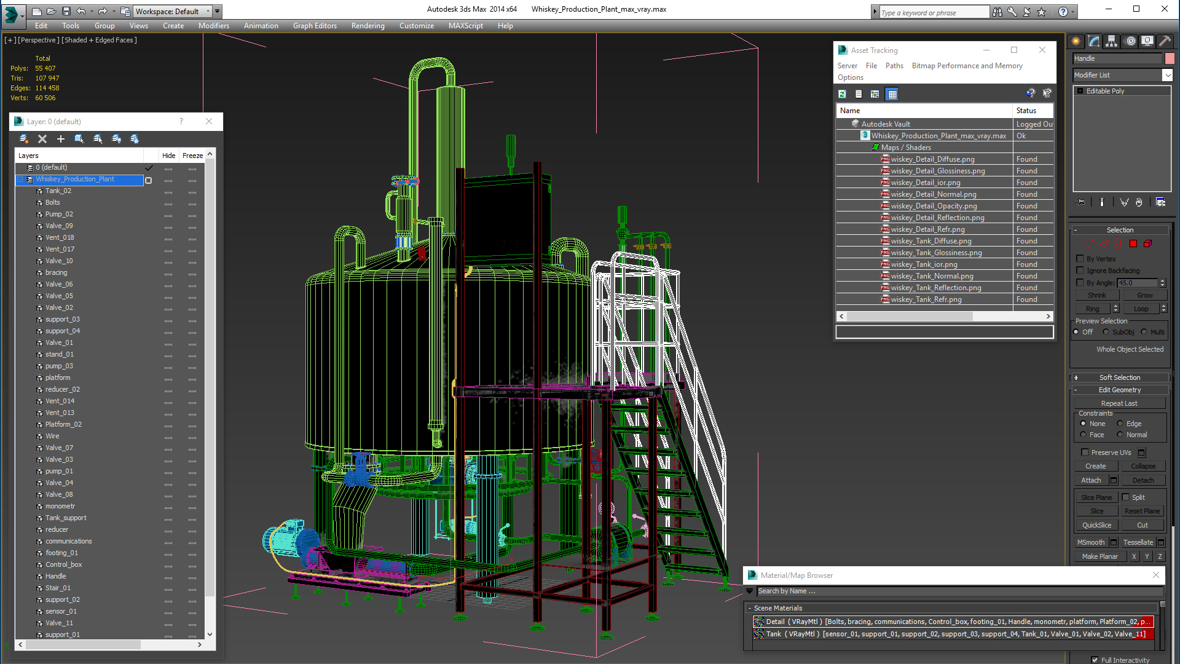Open the Motion command panel tab

(1130, 41)
